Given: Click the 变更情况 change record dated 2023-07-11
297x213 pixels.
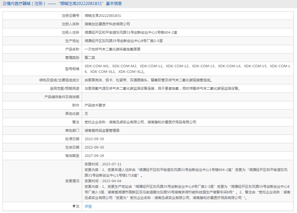Looking at the screenshot, I should [x=186, y=170].
